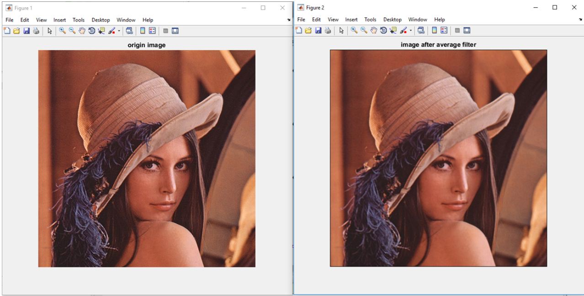Open View menu in Figure 2
584x296 pixels.
(333, 20)
